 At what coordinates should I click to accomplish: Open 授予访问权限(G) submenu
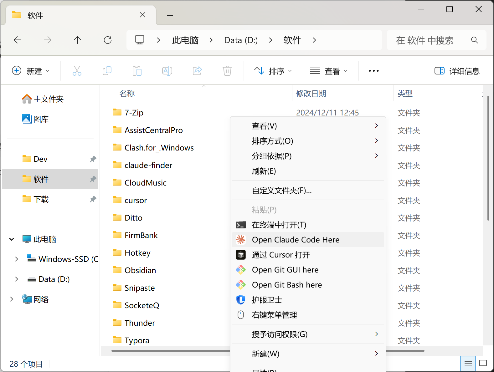click(308, 334)
